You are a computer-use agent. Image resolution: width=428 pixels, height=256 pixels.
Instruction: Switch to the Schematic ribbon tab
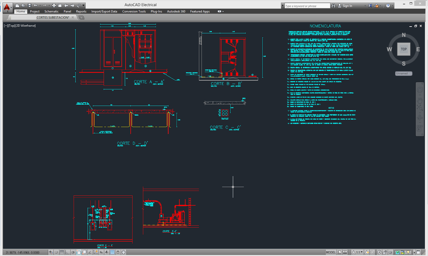[51, 11]
